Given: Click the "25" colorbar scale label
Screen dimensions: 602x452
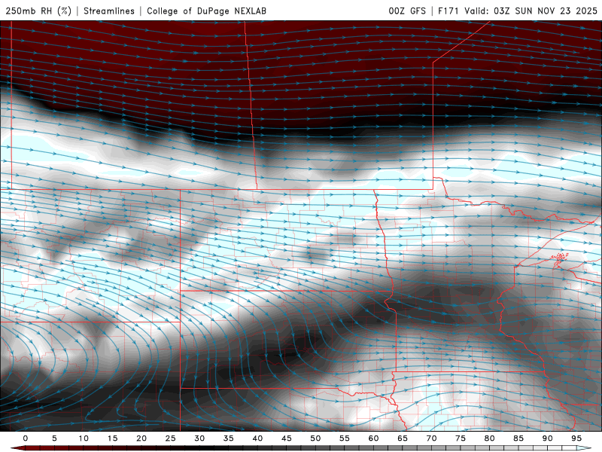Looking at the screenshot, I should coord(171,438).
